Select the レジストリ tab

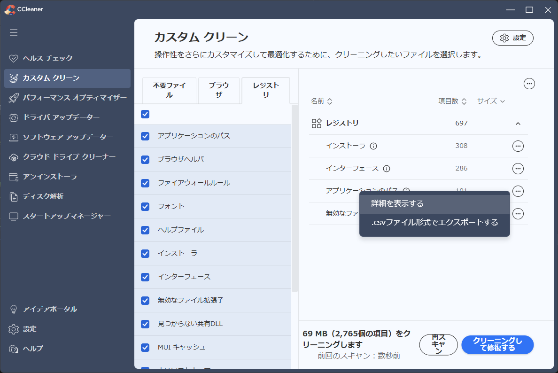point(266,90)
